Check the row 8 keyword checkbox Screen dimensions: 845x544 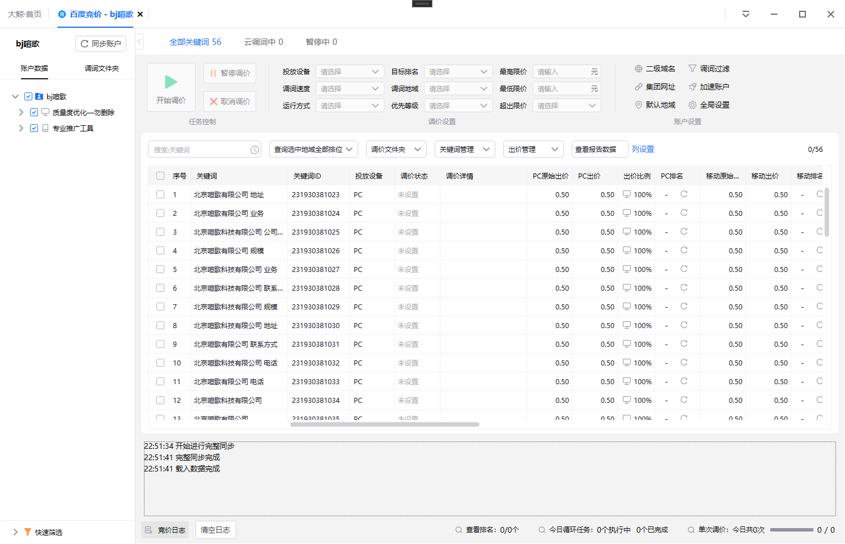(160, 325)
